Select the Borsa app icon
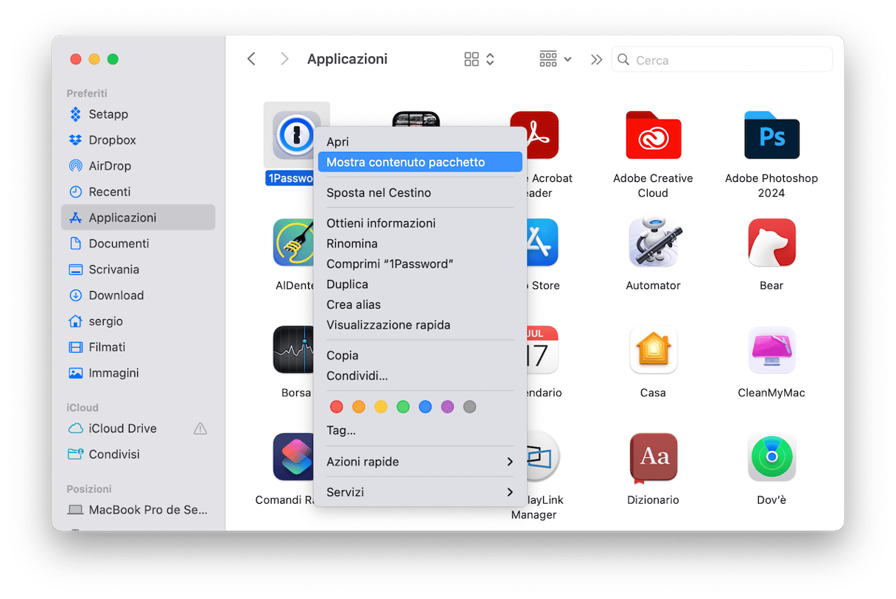The height and width of the screenshot is (599, 896). click(x=293, y=349)
